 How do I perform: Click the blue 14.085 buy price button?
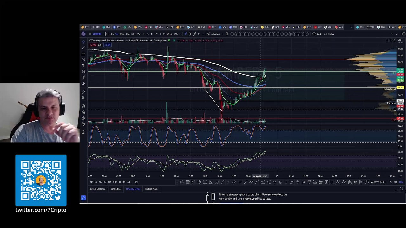click(108, 45)
